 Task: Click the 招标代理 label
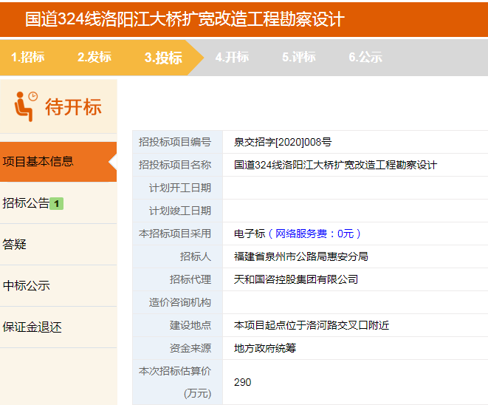tap(190, 279)
